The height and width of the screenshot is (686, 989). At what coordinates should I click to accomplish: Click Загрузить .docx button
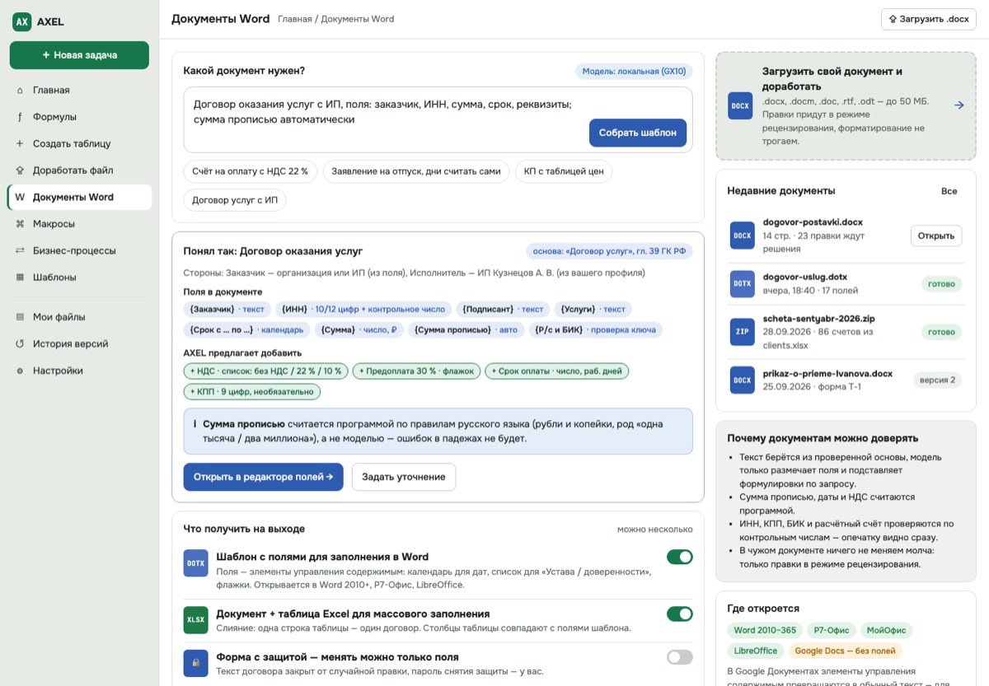click(929, 19)
